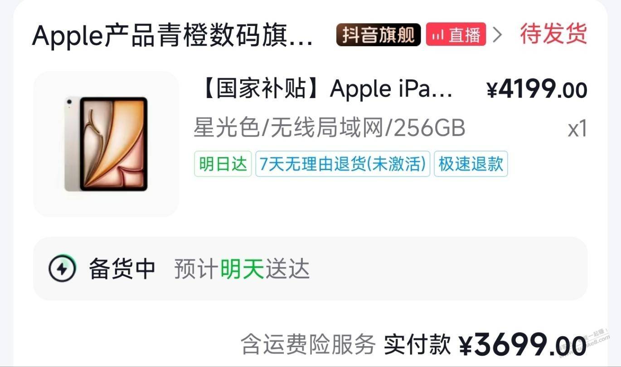This screenshot has height=367, width=621.
Task: Open the 备货中 logistics status bar
Action: point(310,269)
